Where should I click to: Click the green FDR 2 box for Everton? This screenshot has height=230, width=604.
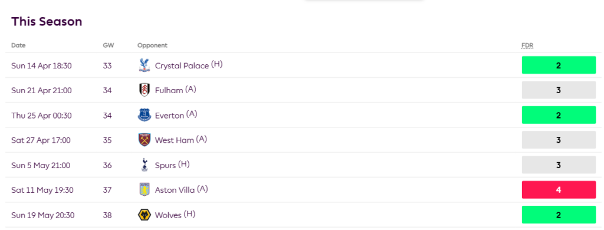pyautogui.click(x=559, y=115)
